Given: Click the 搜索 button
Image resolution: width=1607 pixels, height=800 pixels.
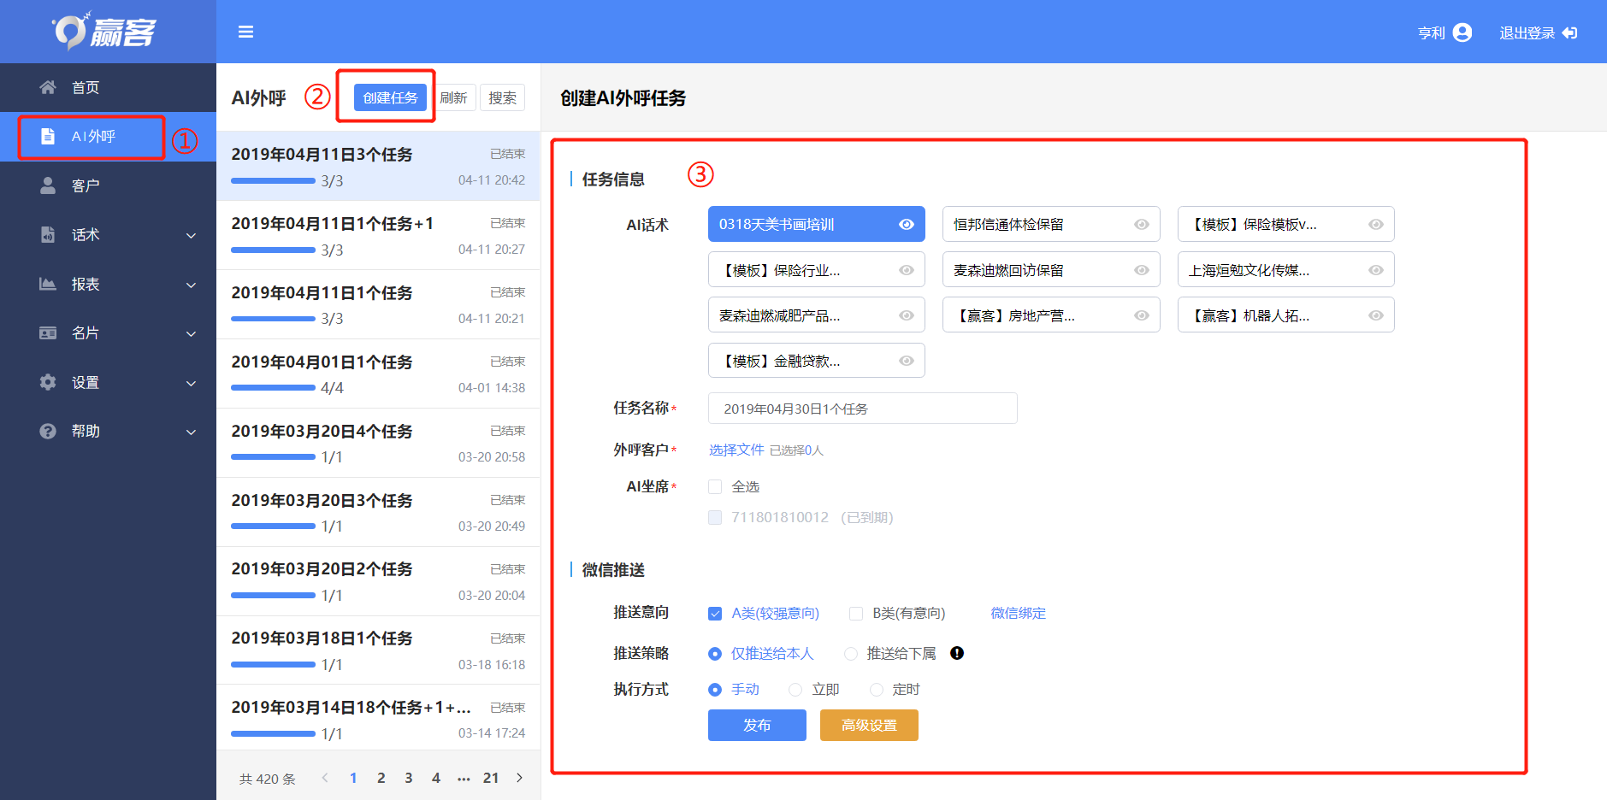Looking at the screenshot, I should [x=502, y=97].
